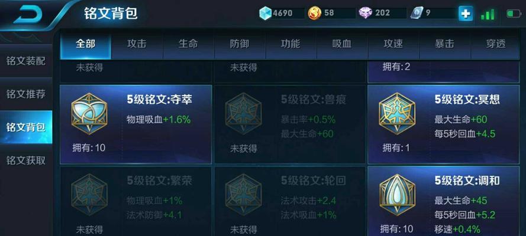Open 铭文装配 in the sidebar
This screenshot has width=526, height=236.
click(26, 61)
